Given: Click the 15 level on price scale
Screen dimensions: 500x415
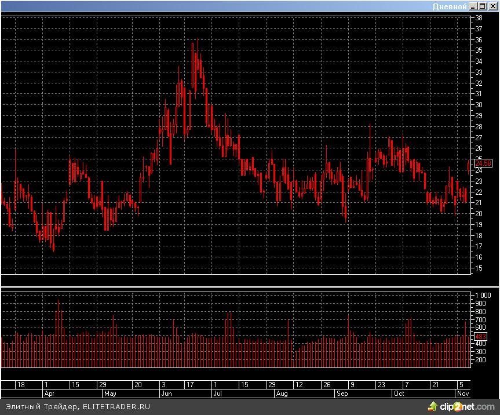Looking at the screenshot, I should 479,268.
